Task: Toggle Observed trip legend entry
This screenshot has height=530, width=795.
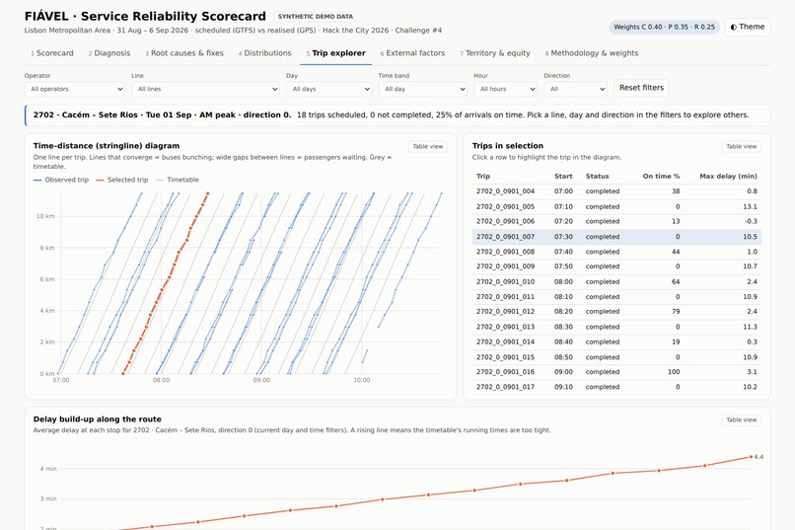Action: [61, 180]
